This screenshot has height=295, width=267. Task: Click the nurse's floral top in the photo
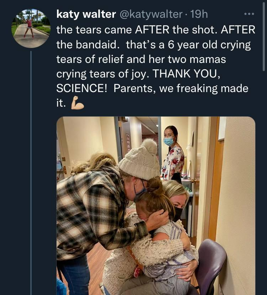174,162
